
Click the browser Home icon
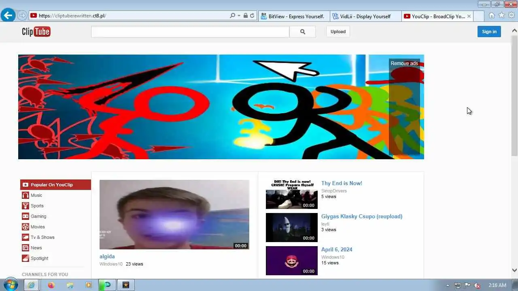(x=491, y=15)
